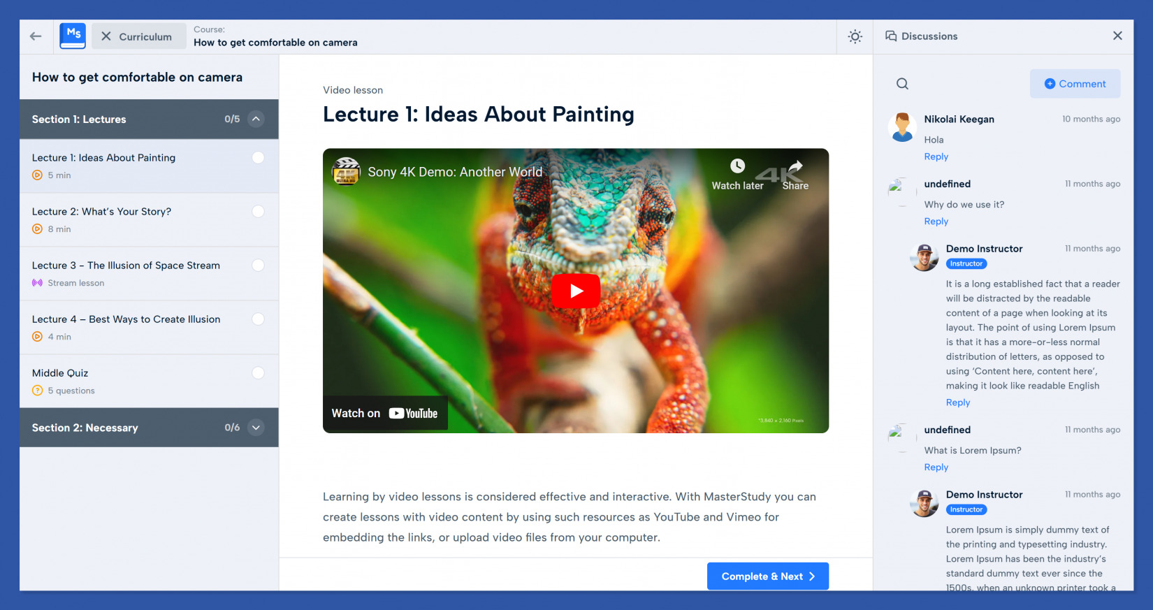Click the Complete & Next button

coord(767,576)
